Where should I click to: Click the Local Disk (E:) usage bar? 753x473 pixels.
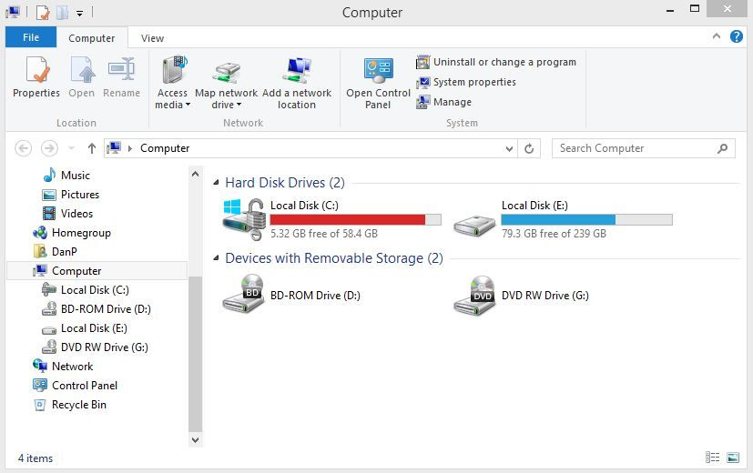pos(586,219)
